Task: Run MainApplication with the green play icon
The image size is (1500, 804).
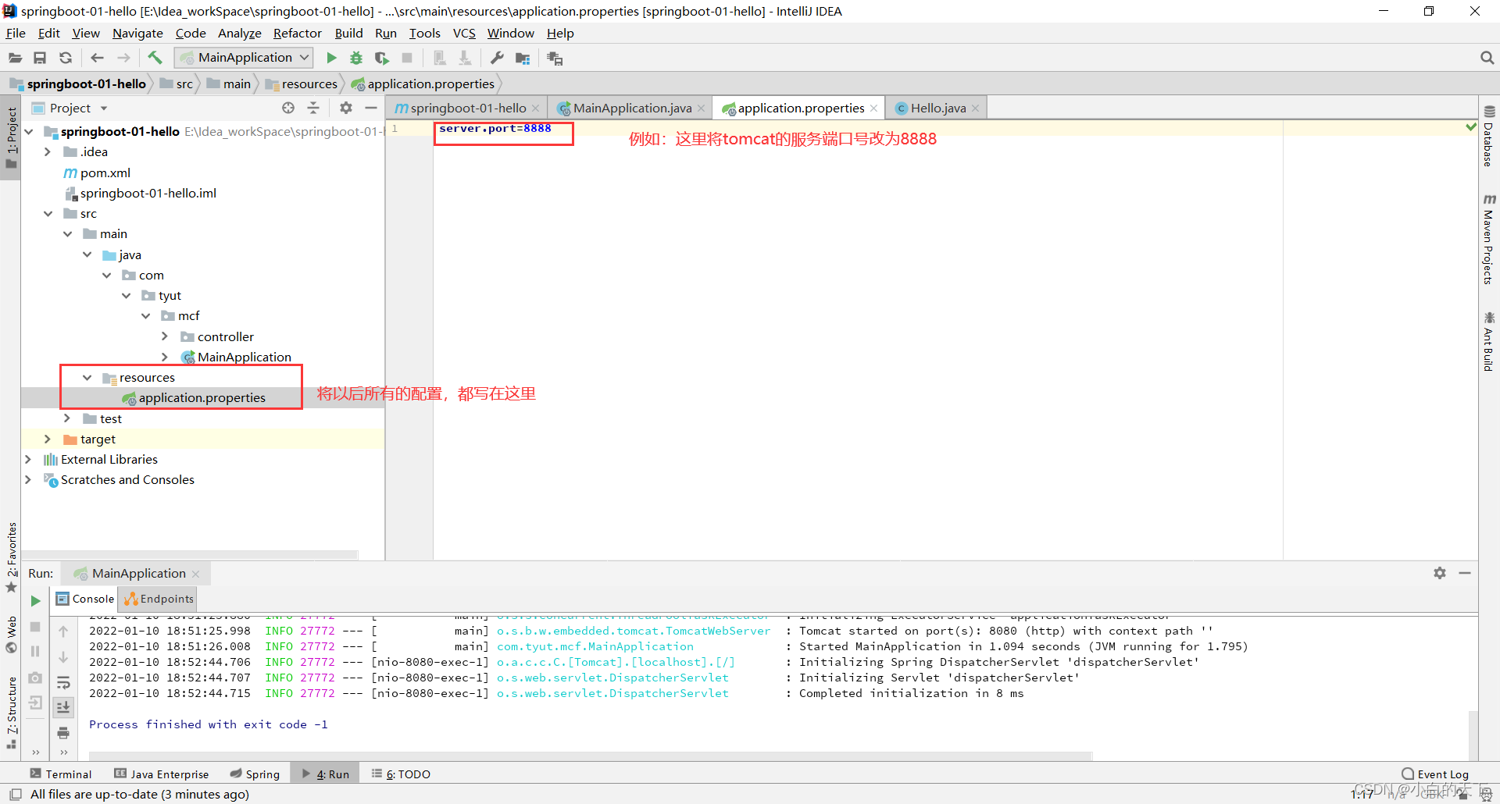Action: 331,58
